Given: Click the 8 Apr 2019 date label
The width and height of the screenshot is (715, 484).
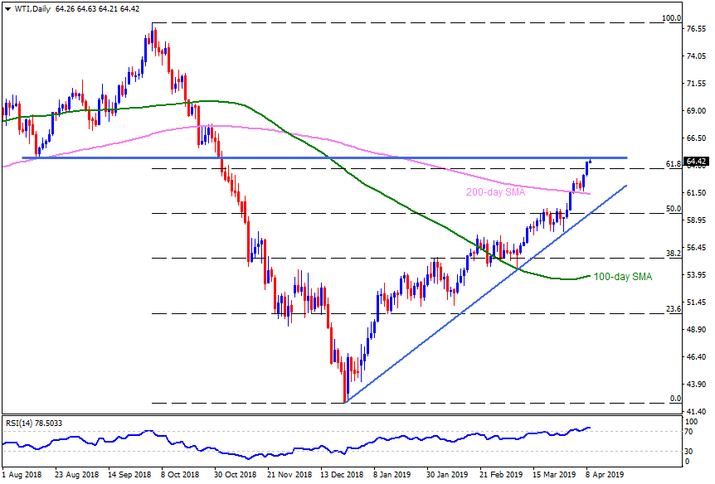Looking at the screenshot, I should pyautogui.click(x=606, y=477).
